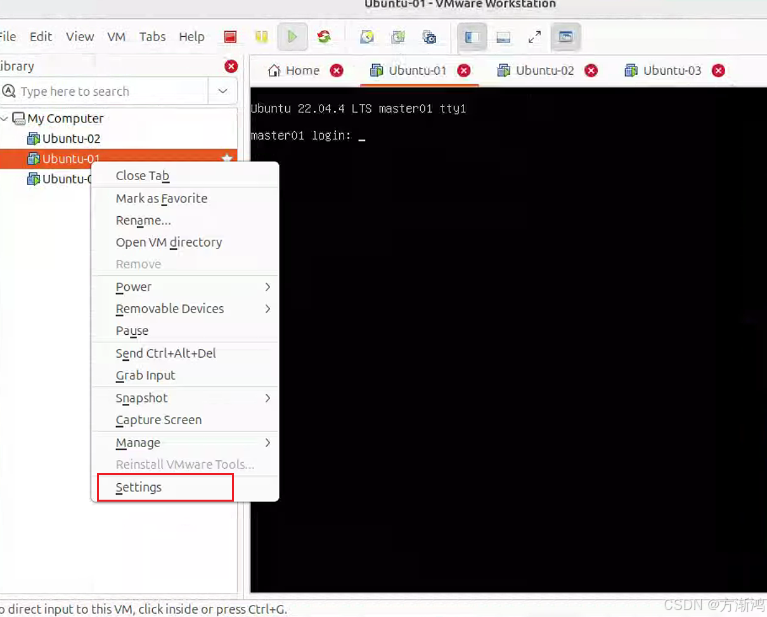Open the Tabs menu
The image size is (767, 617).
point(153,37)
